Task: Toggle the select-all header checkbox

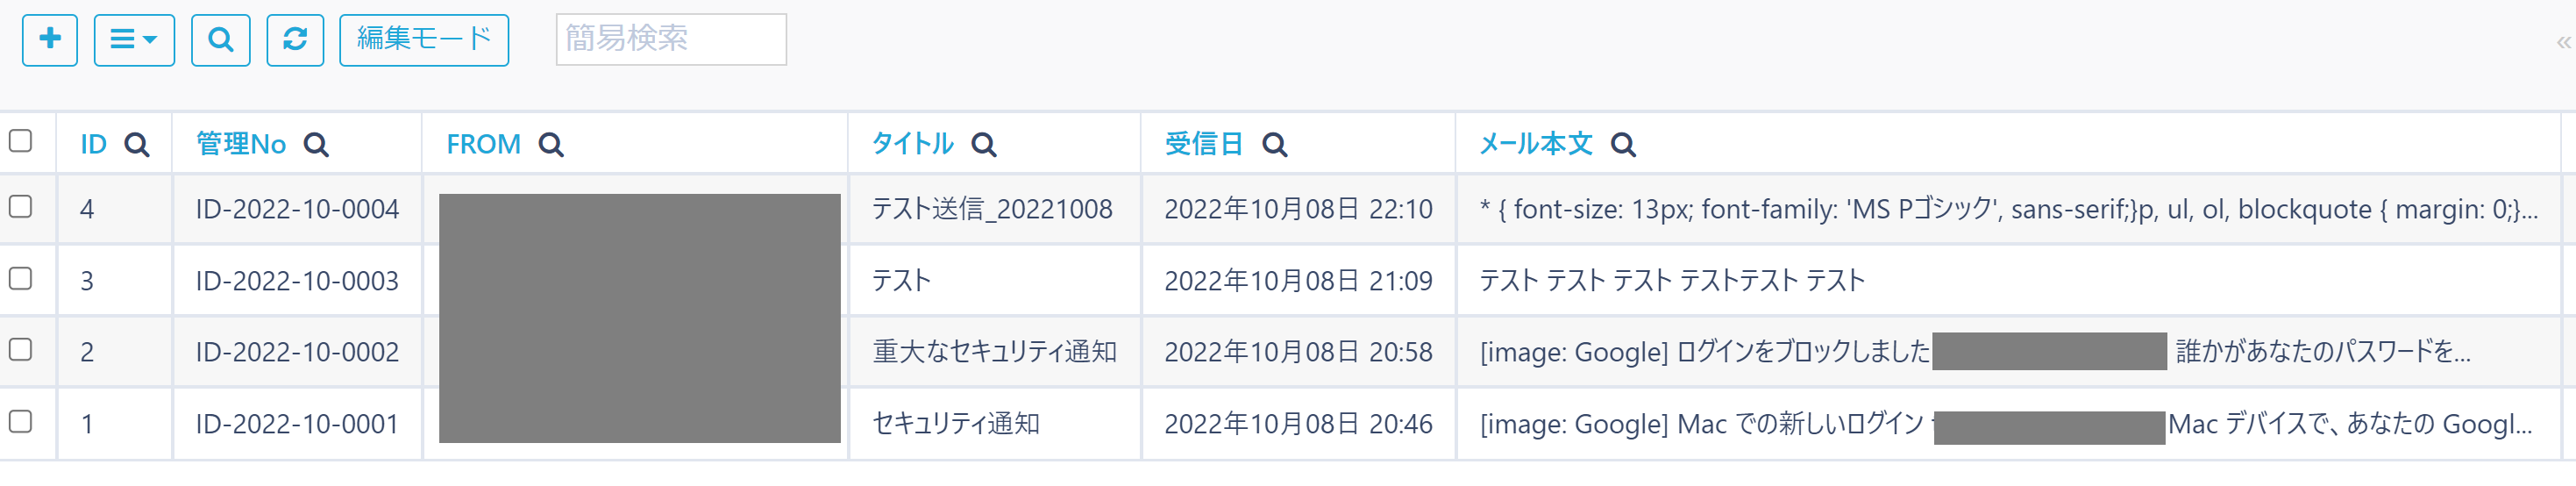Action: point(21,141)
